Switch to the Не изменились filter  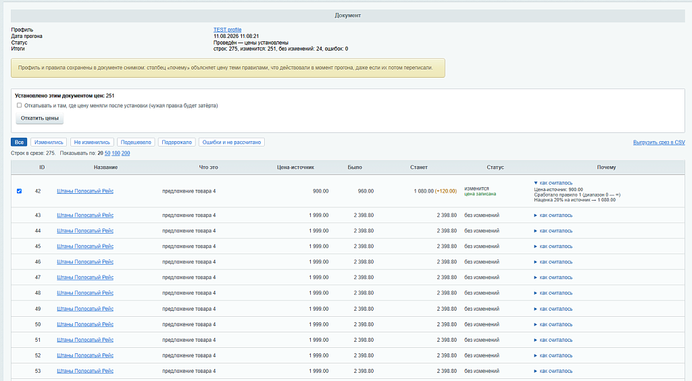(x=92, y=142)
